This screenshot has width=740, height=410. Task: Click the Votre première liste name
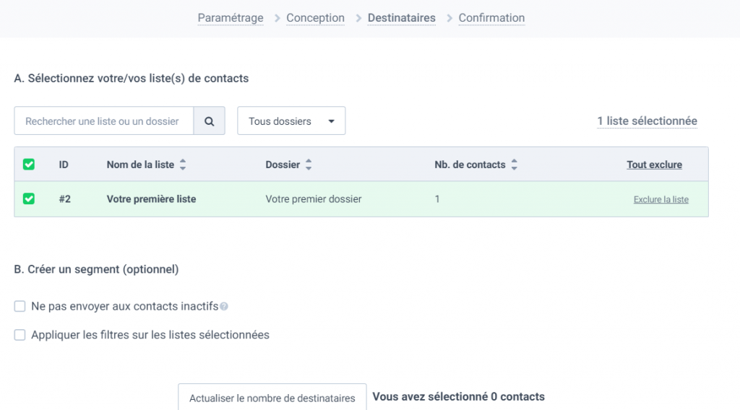tap(151, 199)
